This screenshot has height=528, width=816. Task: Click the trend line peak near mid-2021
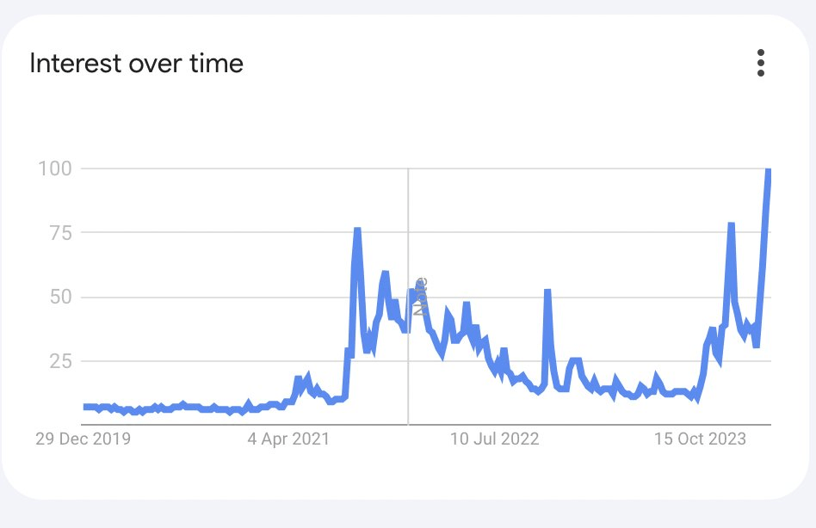(355, 229)
